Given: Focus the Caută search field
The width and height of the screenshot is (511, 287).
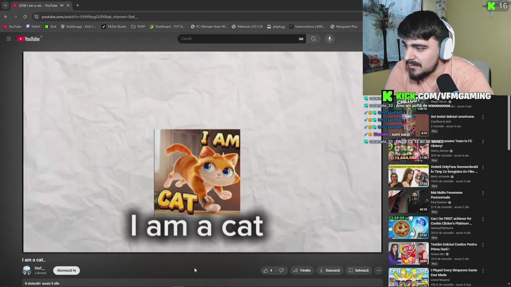Looking at the screenshot, I should click(x=238, y=39).
